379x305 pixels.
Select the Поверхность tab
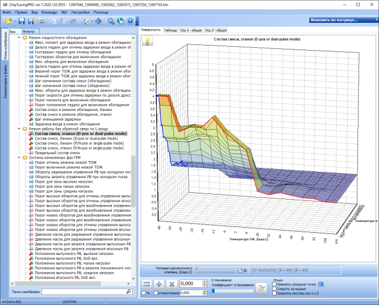[x=151, y=30]
